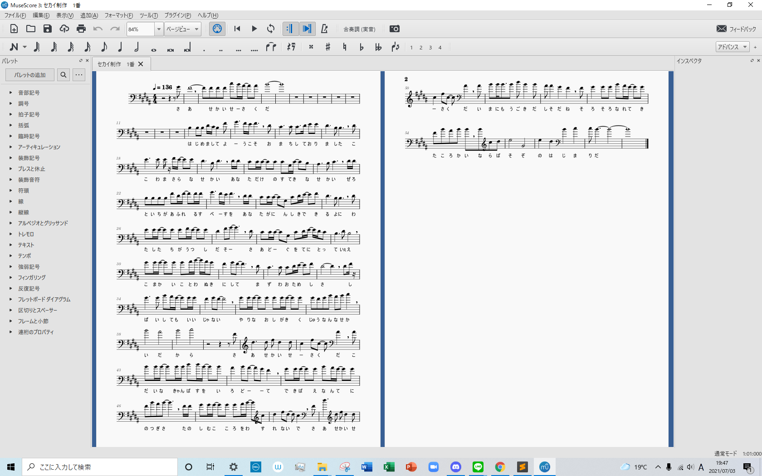
Task: Click the パレットの追加 button
Action: 30,75
